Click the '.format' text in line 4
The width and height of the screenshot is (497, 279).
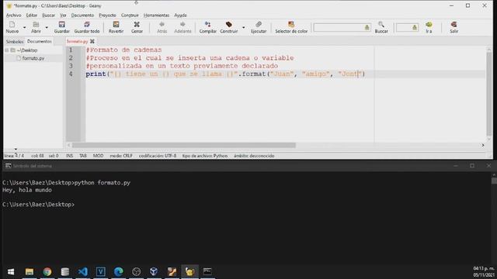click(x=252, y=74)
